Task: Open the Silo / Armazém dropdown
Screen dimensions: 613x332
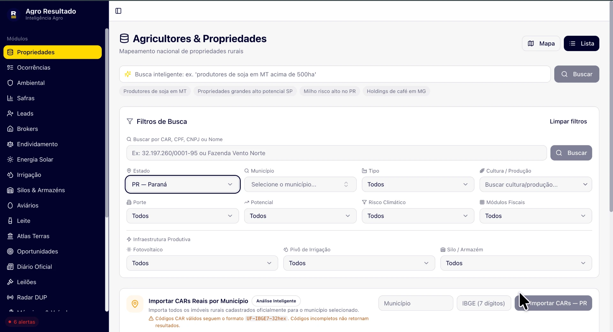Action: (x=516, y=263)
